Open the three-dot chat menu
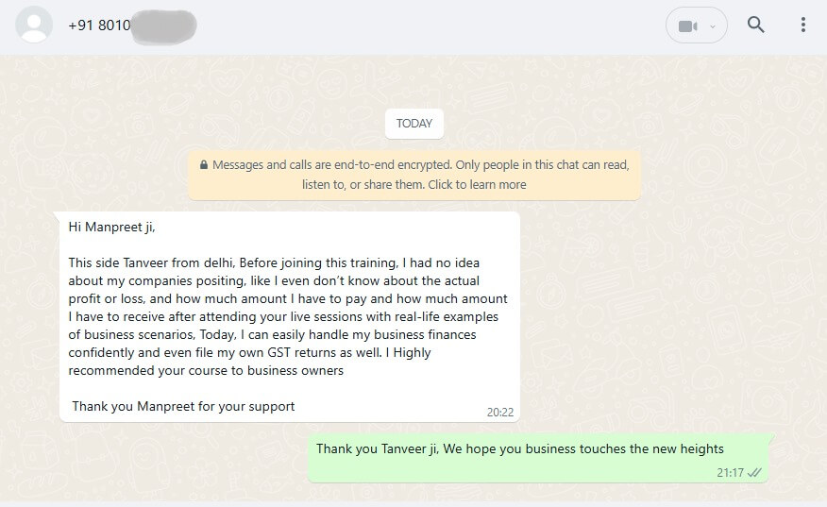Screen dimensions: 827x507 (803, 25)
